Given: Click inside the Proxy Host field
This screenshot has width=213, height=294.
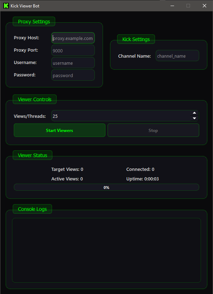Looking at the screenshot, I should point(73,38).
